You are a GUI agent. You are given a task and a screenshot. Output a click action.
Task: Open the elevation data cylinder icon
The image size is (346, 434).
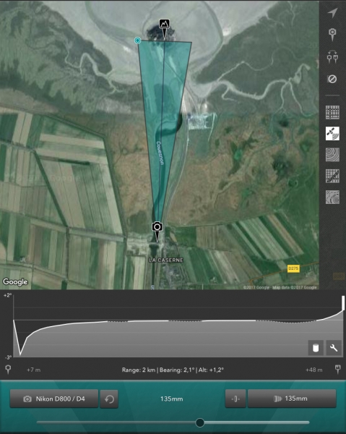[316, 348]
